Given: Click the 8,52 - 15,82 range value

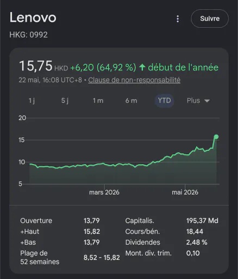Looking at the screenshot, I should tap(102, 258).
